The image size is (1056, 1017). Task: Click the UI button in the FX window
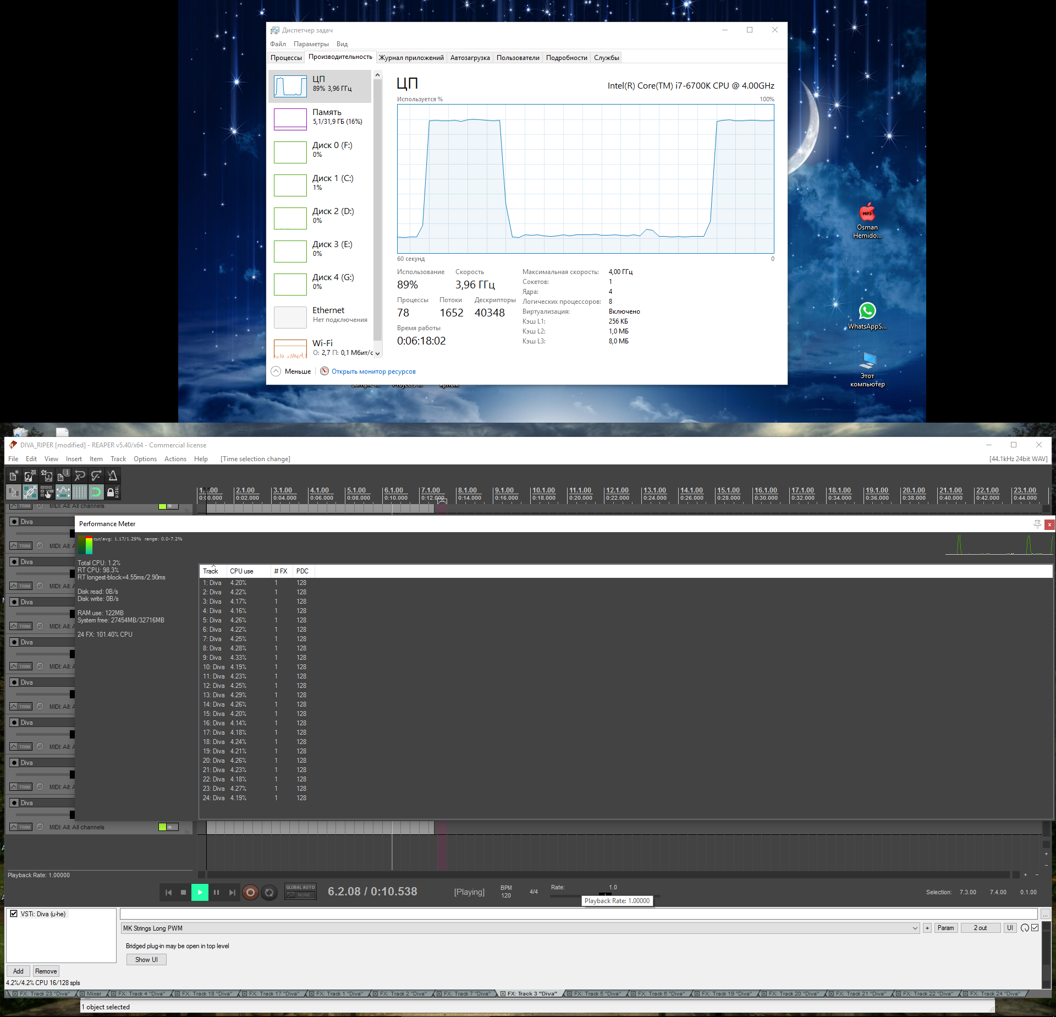point(1010,928)
